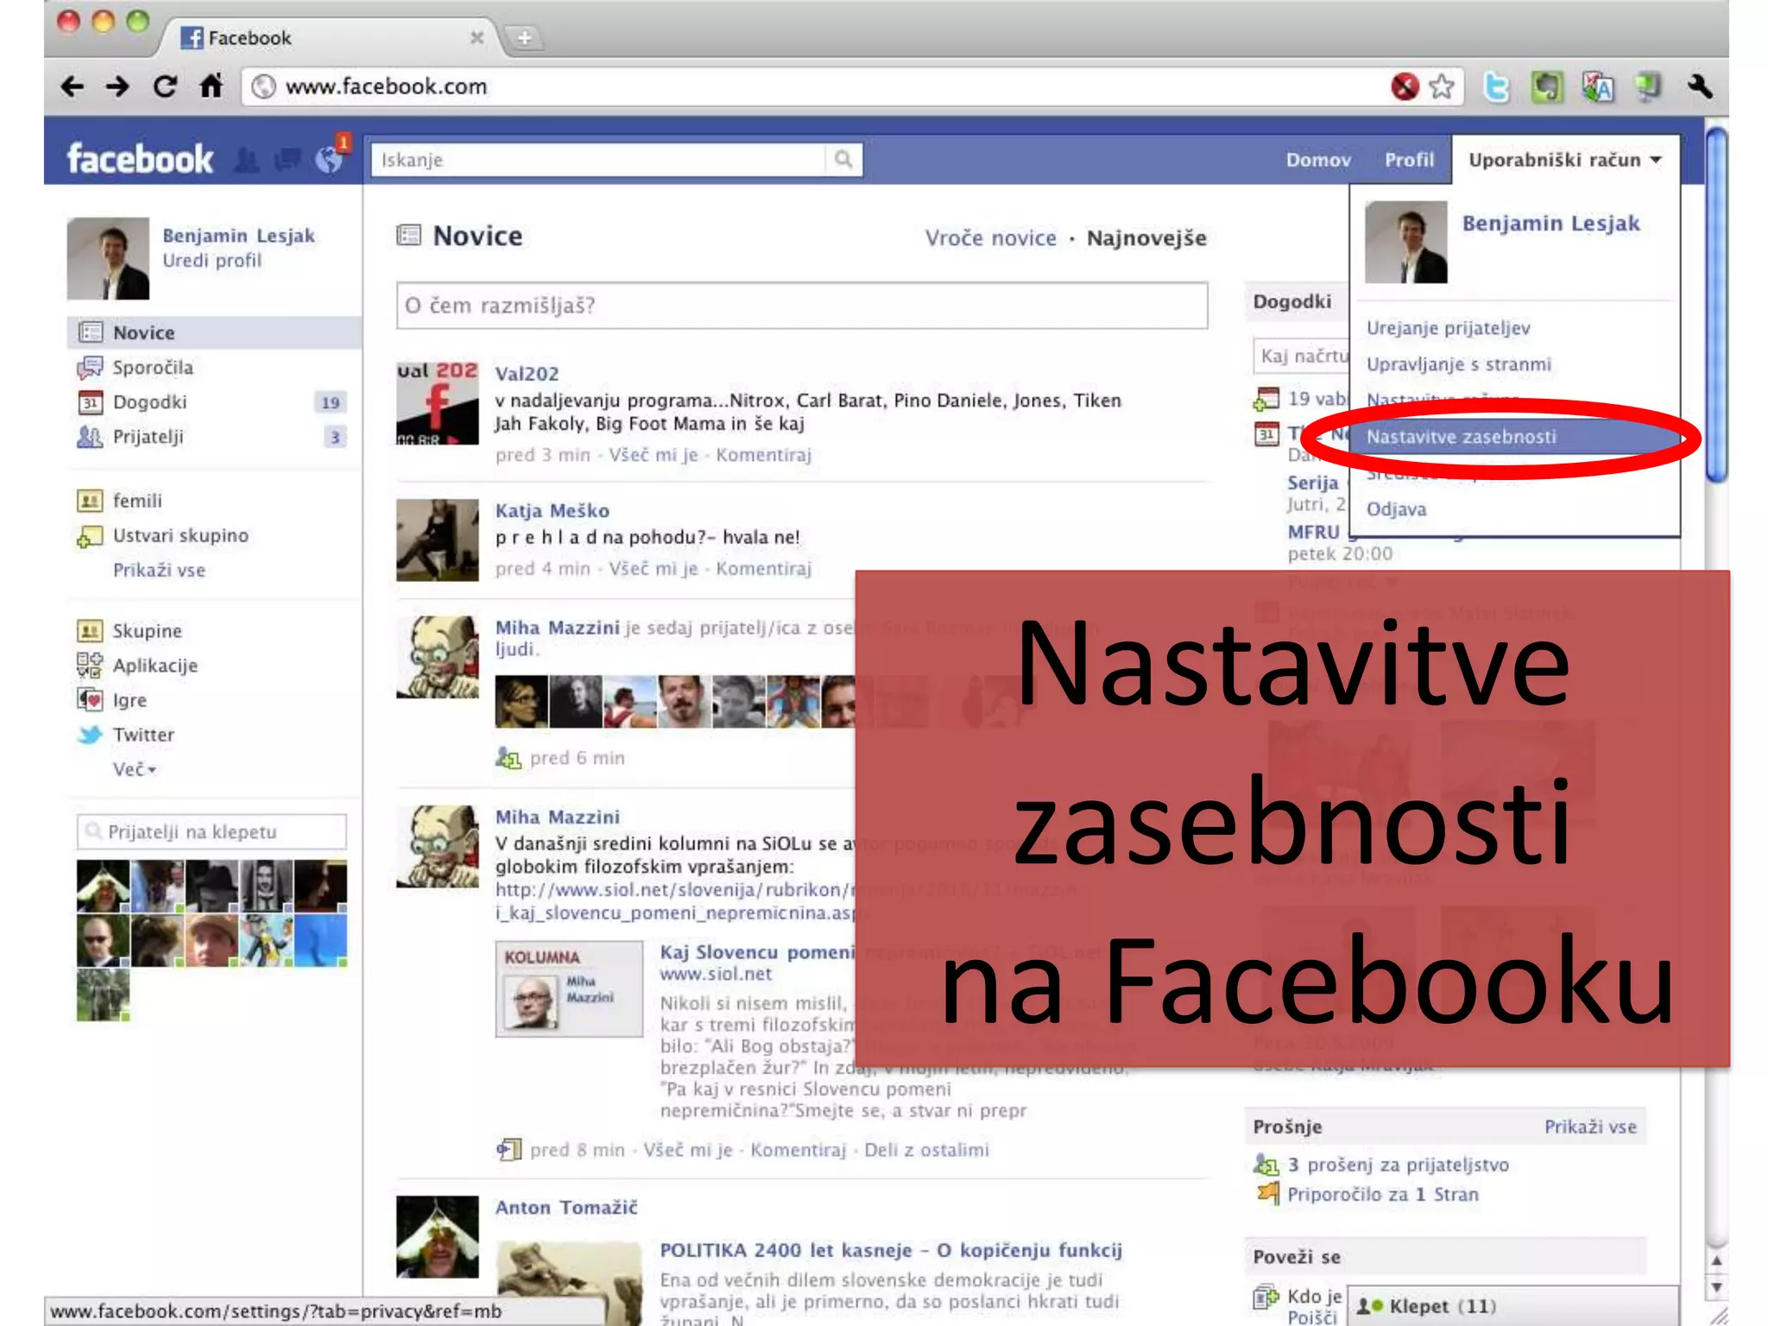Click Prikaži vse in Prošnje section

tap(1590, 1127)
